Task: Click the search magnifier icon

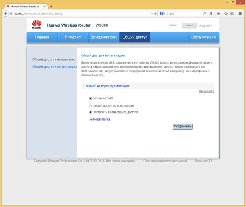Action: (204, 14)
